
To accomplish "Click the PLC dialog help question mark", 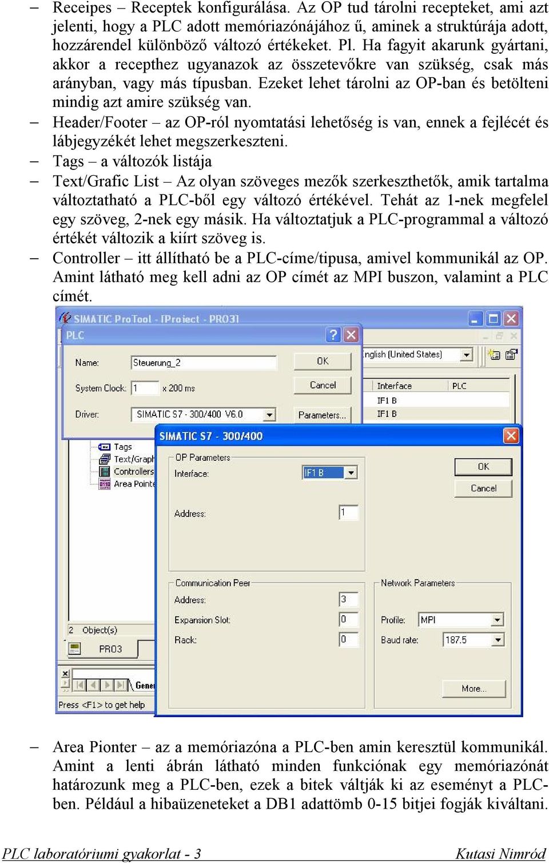I will click(x=333, y=335).
